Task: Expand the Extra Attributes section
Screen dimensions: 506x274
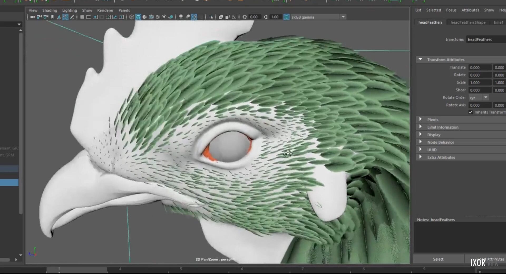Action: click(420, 157)
